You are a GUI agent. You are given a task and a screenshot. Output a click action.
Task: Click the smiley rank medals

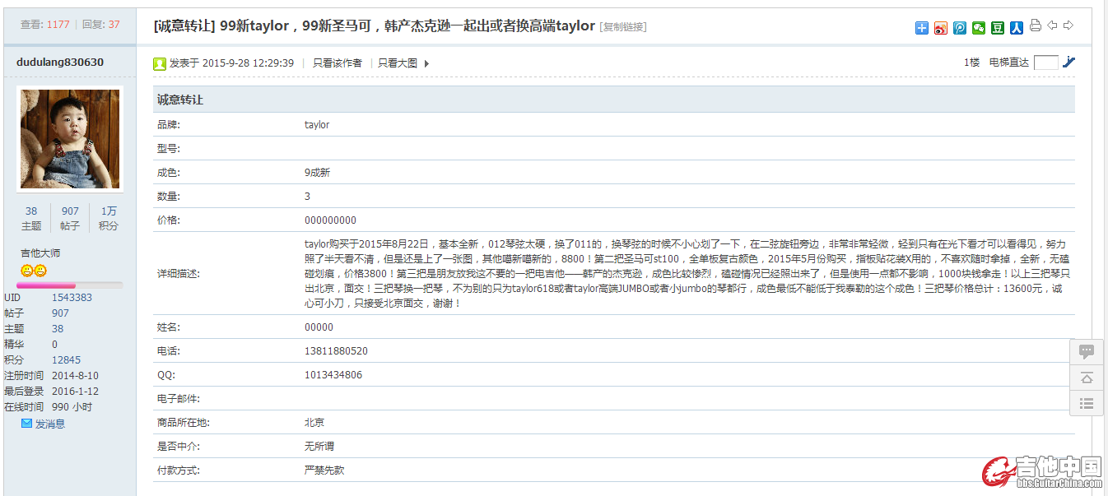pyautogui.click(x=34, y=271)
